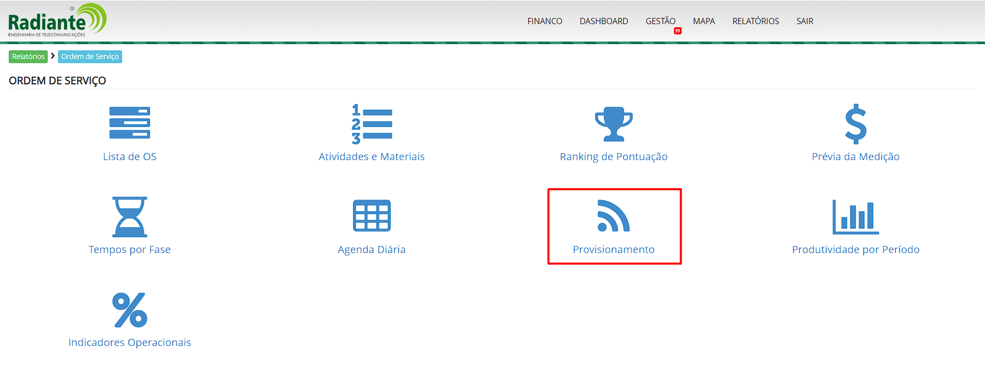985x383 pixels.
Task: Click the red 35 notification badge
Action: pyautogui.click(x=678, y=31)
